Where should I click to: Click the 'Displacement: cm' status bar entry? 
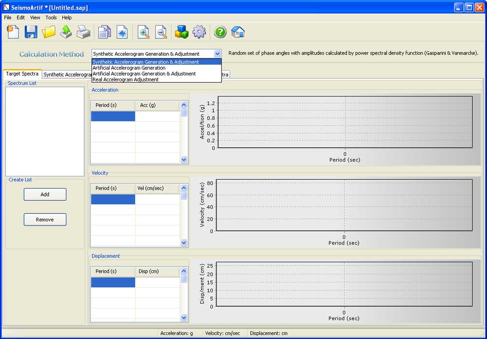coord(269,333)
